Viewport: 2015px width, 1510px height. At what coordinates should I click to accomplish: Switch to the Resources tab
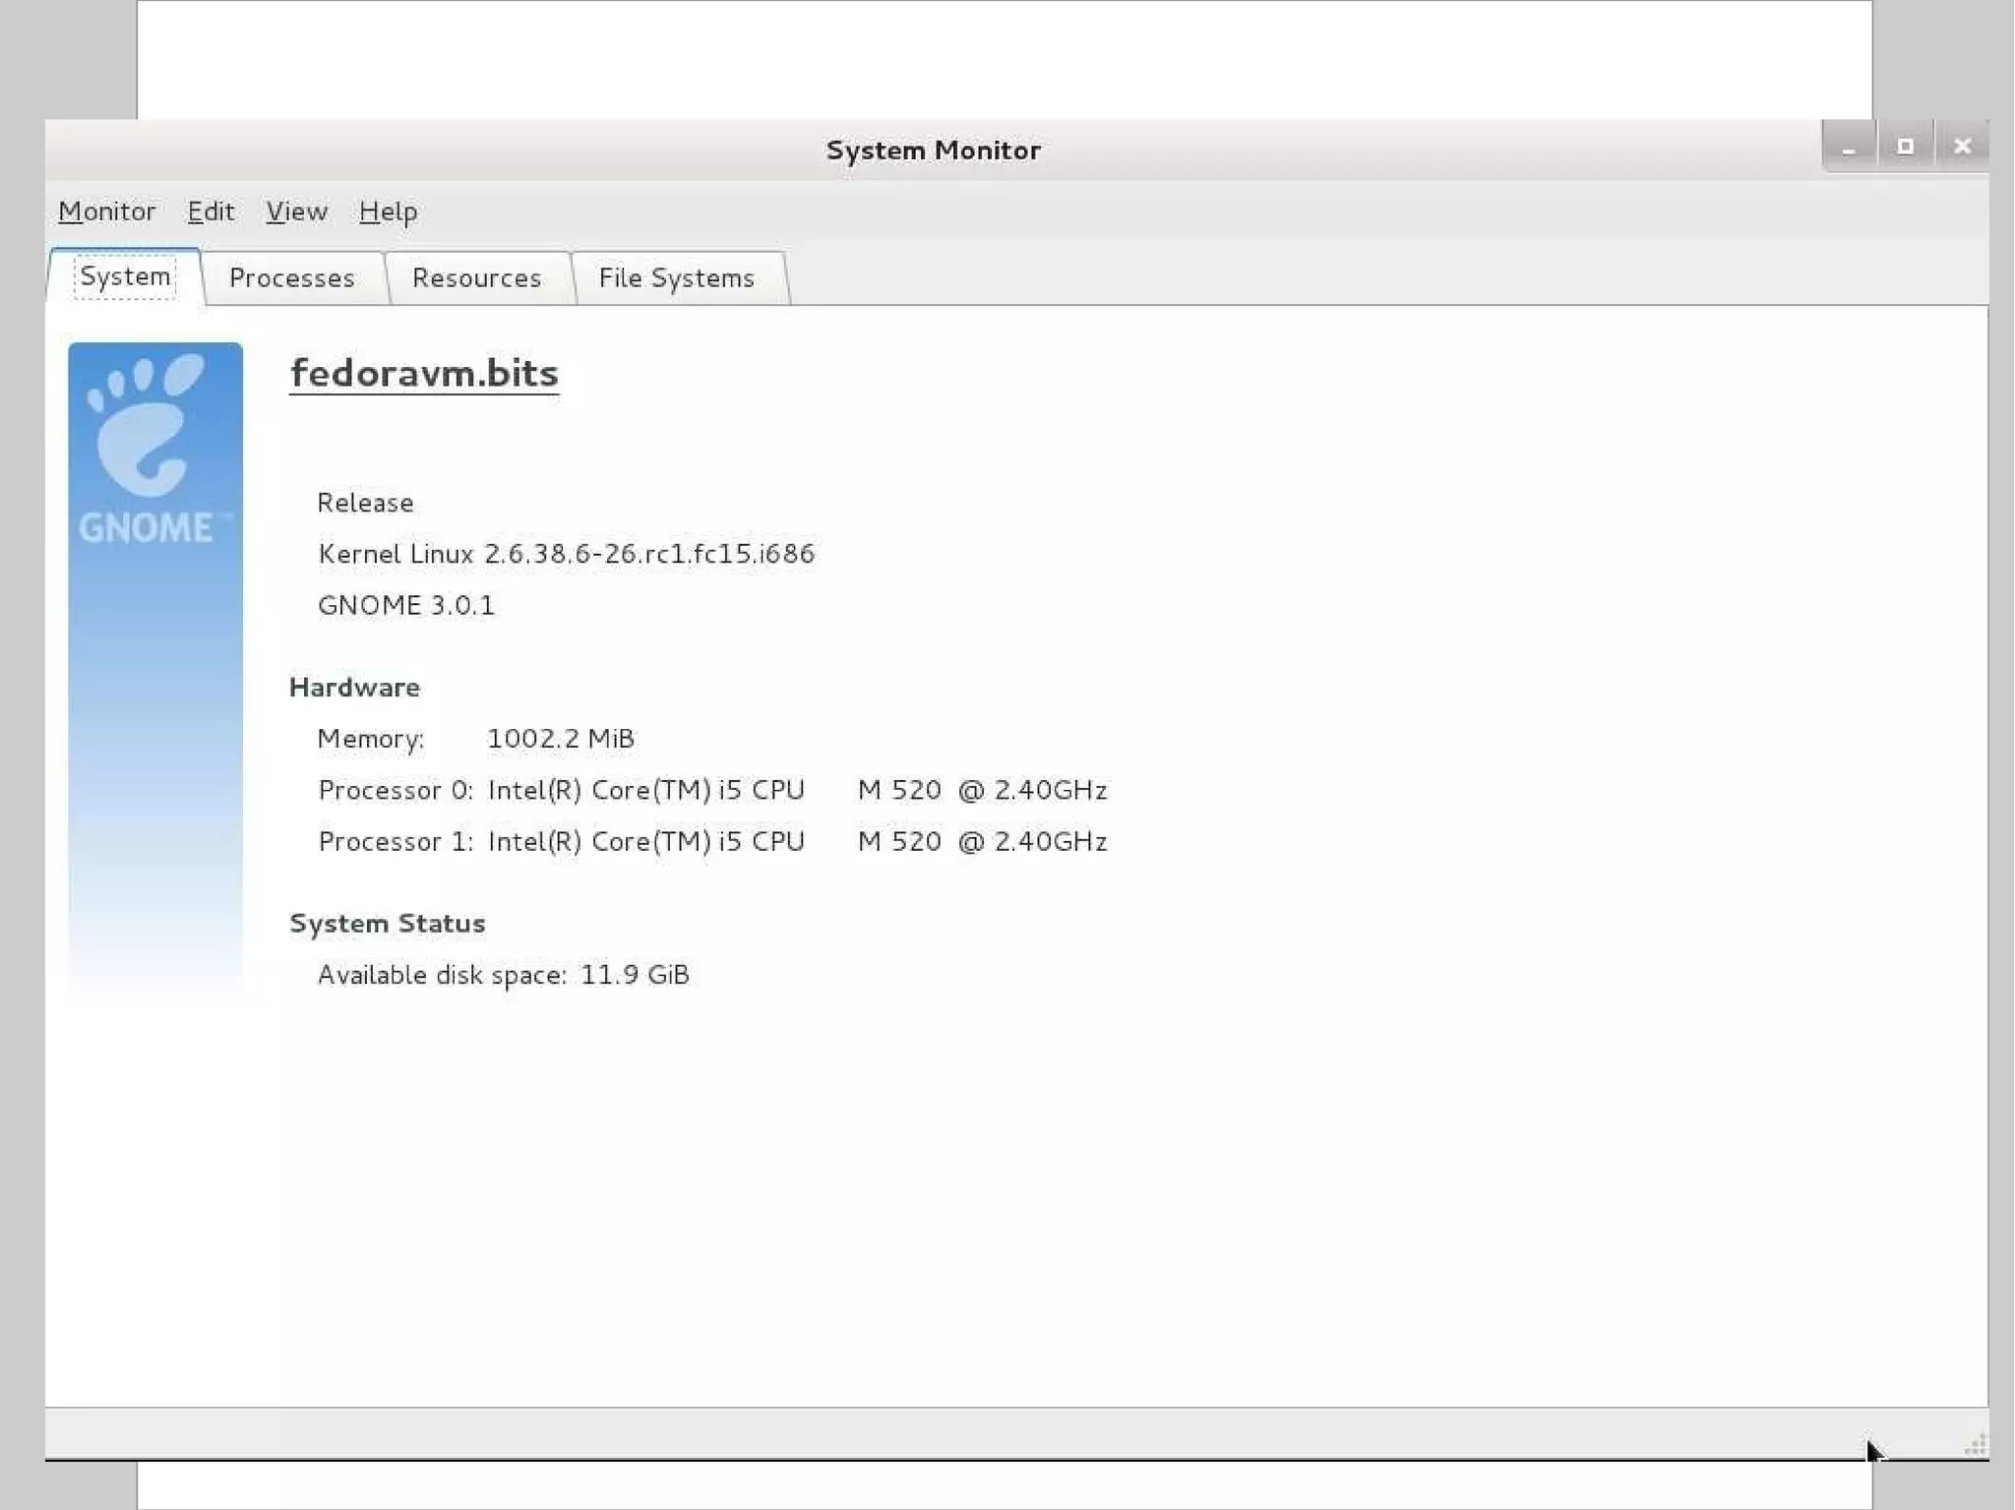(476, 278)
